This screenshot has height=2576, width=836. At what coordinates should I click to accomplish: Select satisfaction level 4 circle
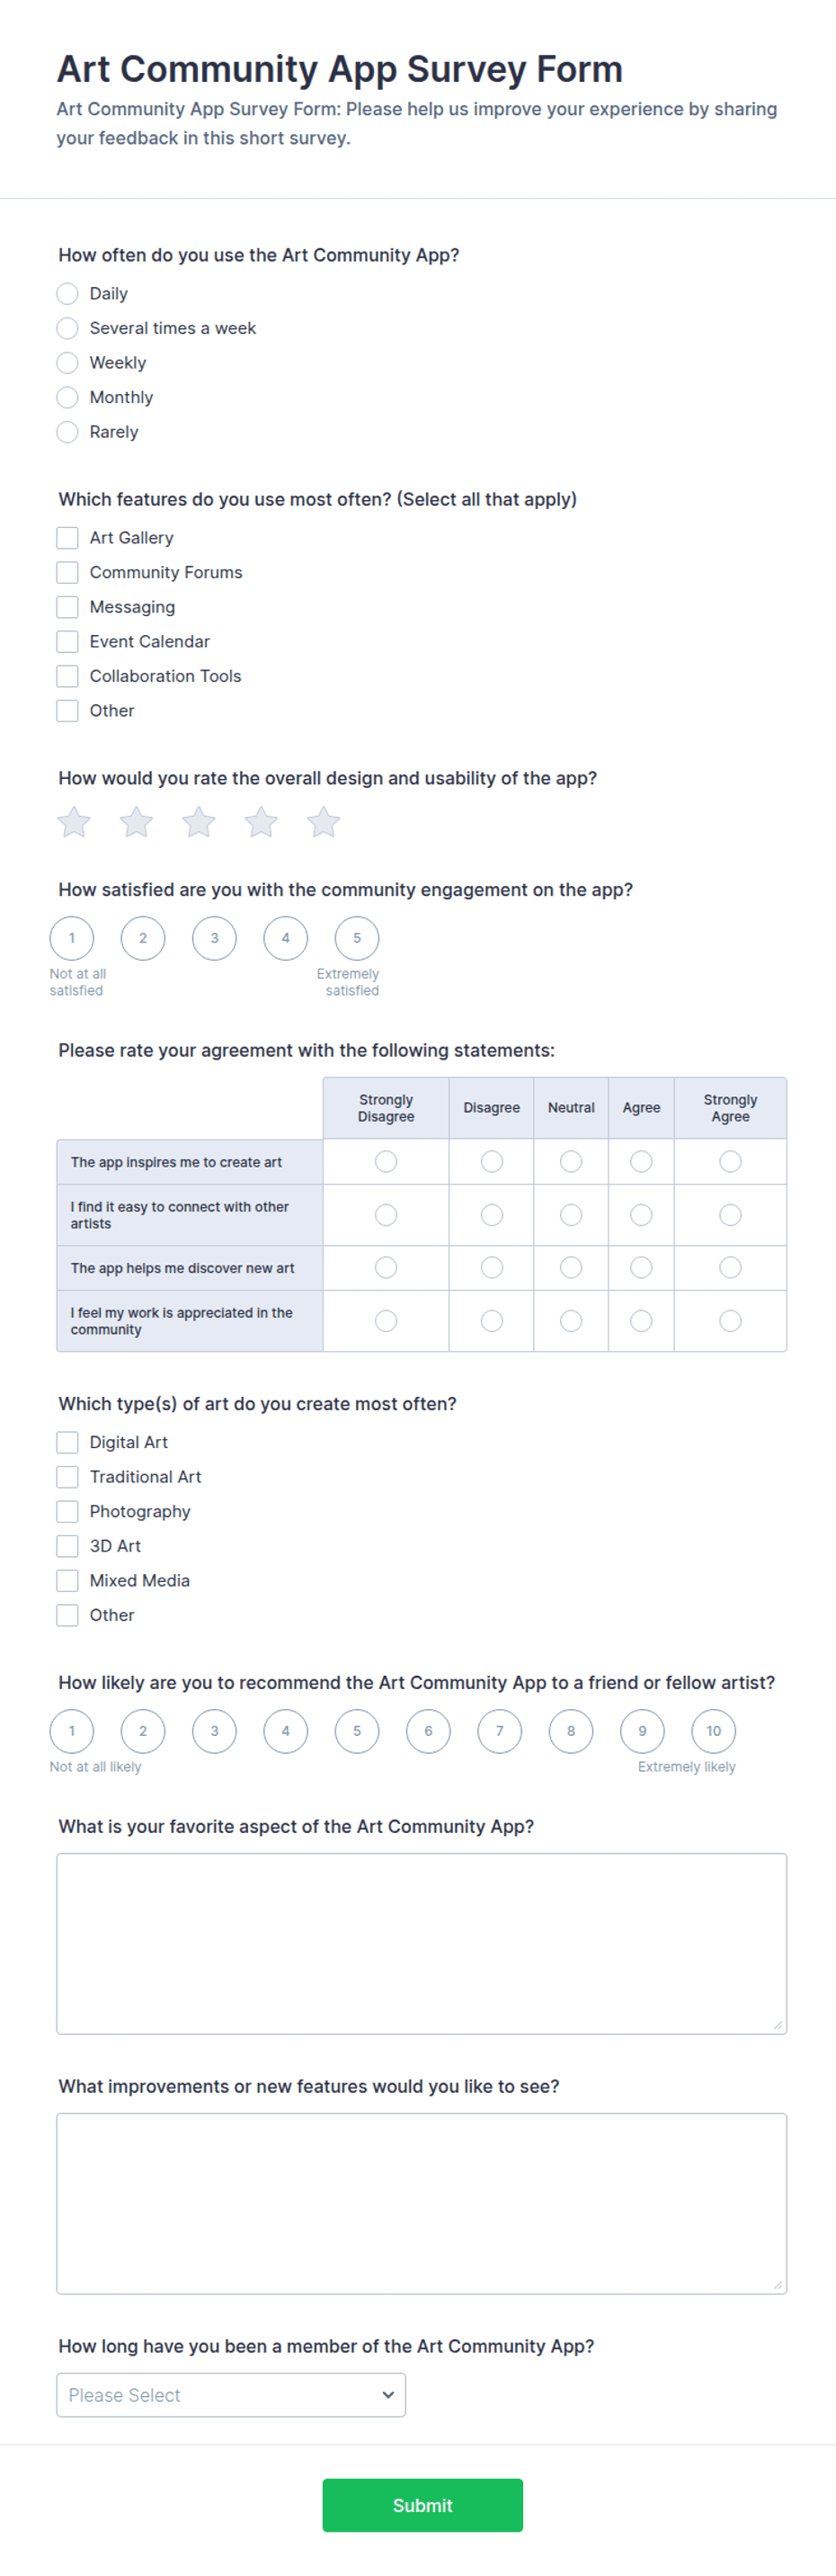[286, 938]
